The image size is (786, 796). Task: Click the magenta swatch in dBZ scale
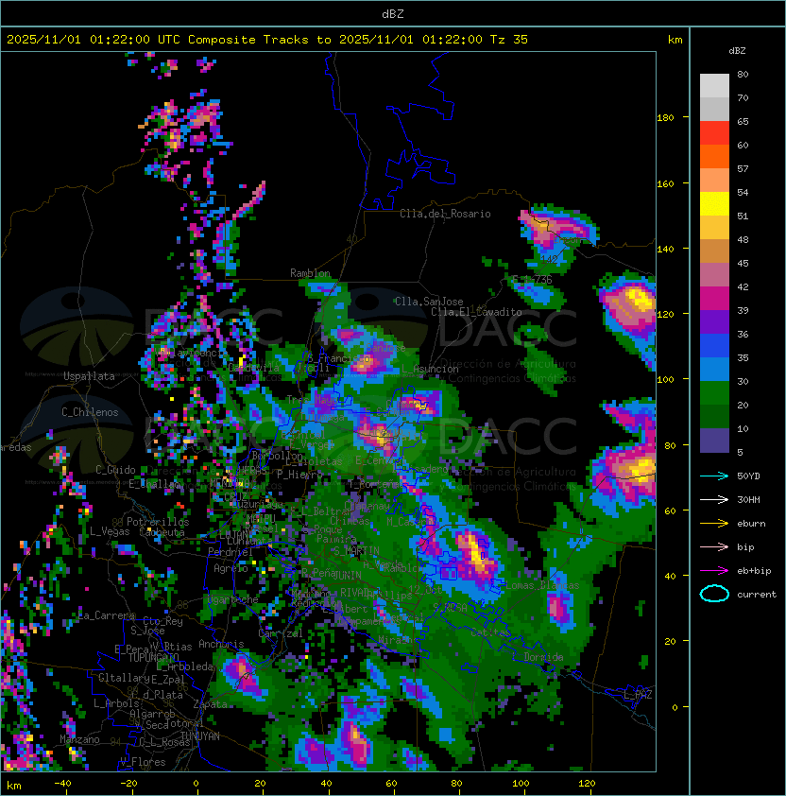click(714, 299)
